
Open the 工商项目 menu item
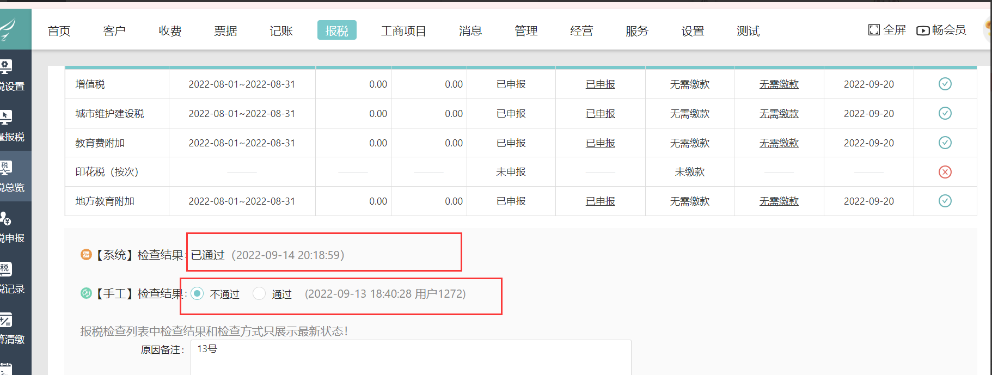[403, 31]
